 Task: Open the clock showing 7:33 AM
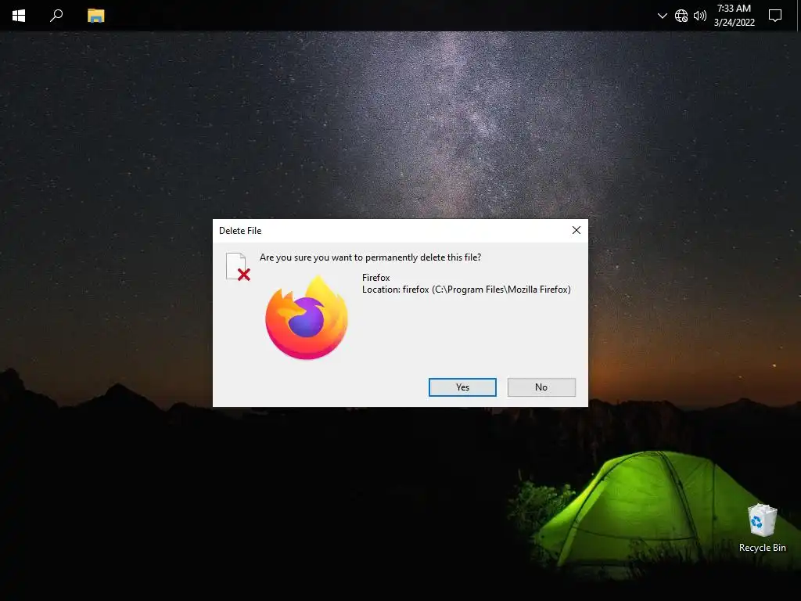click(x=734, y=16)
